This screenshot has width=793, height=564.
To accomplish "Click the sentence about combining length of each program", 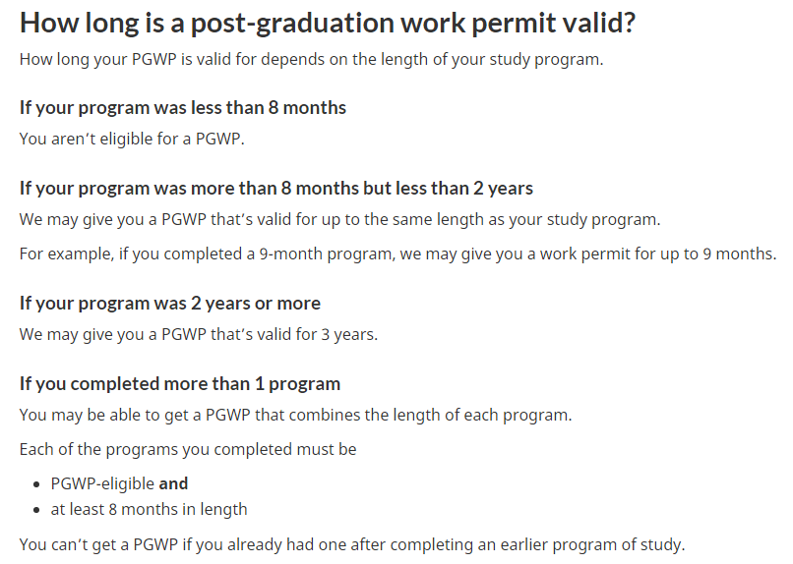I will click(x=295, y=415).
